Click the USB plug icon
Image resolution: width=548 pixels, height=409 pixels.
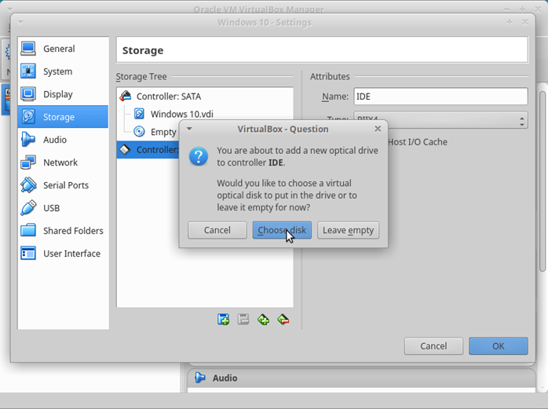coord(28,208)
